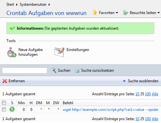Image resolution: width=161 pixels, height=123 pixels.
Task: Show 10 entries per page (bottom pager)
Action: pyautogui.click(x=137, y=119)
